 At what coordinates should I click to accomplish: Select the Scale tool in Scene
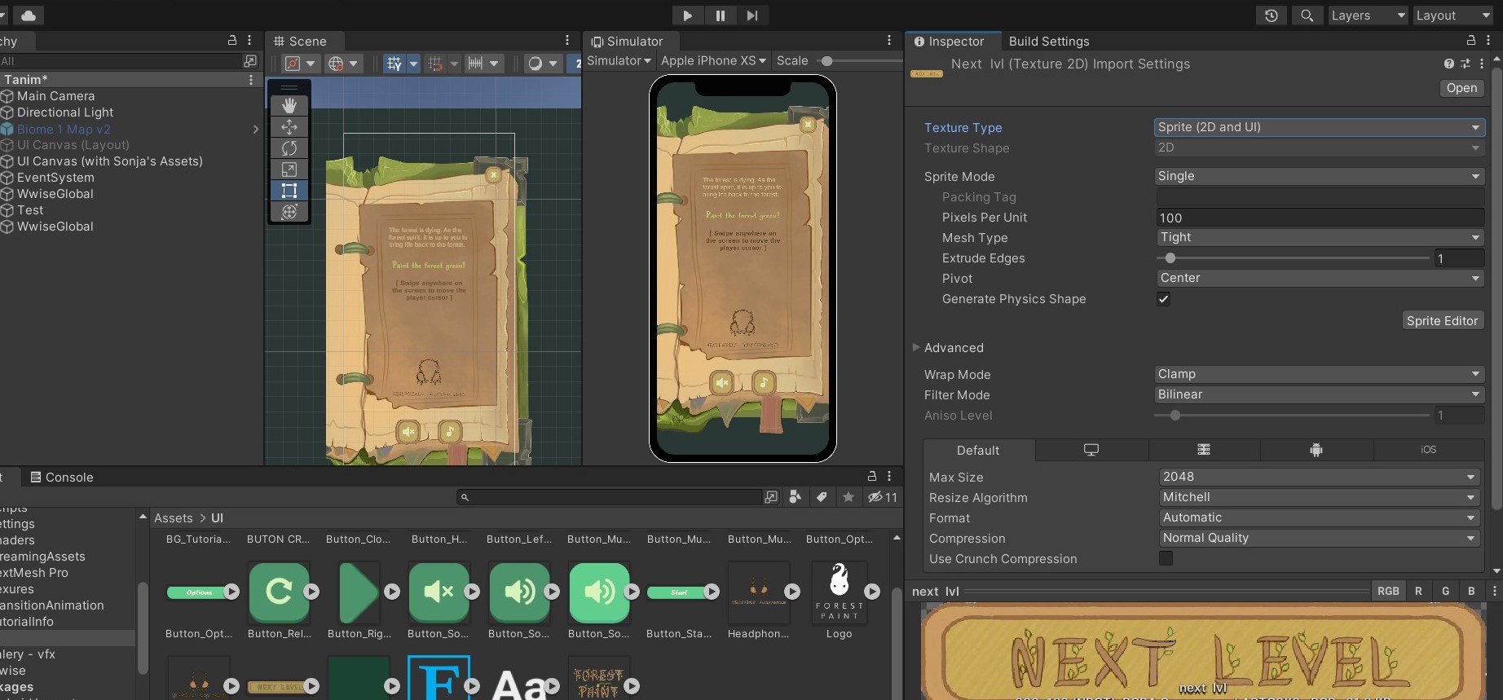pos(289,169)
